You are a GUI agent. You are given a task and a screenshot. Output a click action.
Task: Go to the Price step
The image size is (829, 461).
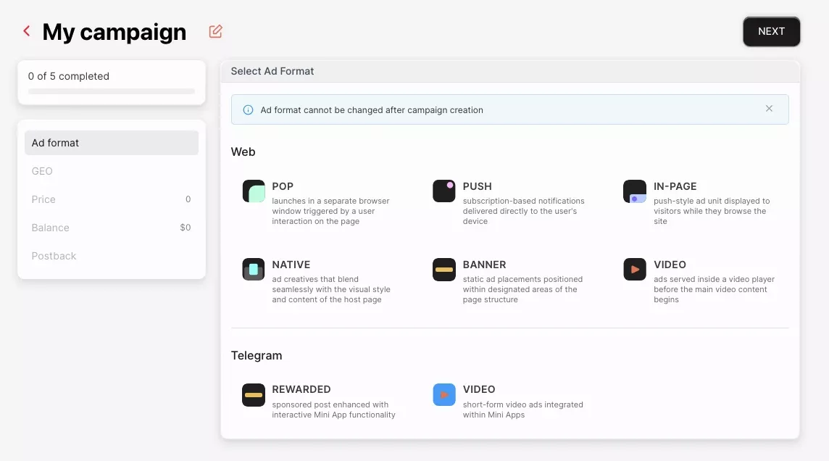[x=112, y=199]
